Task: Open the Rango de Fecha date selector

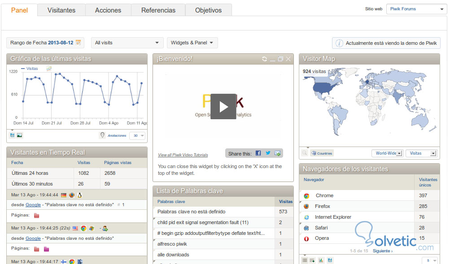Action: coord(45,43)
